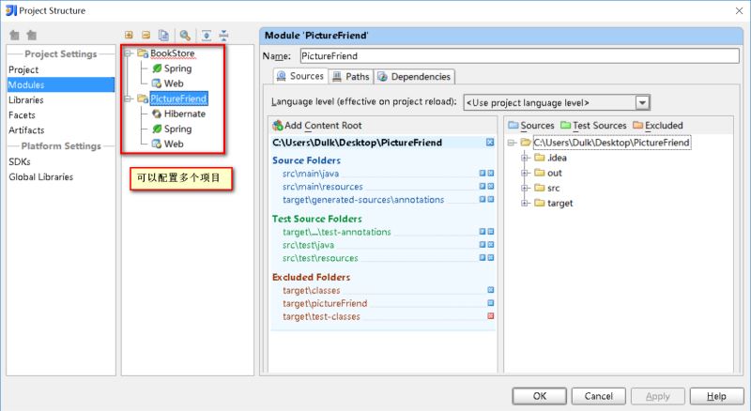Click the collapse all toolbar icon
The image size is (751, 411).
[x=223, y=35]
